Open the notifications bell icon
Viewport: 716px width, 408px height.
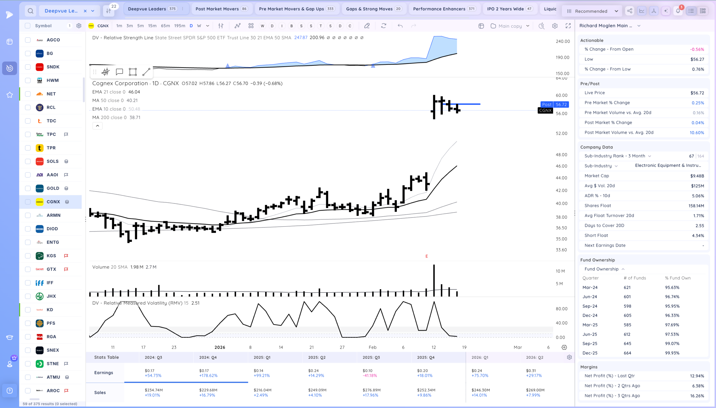click(678, 11)
